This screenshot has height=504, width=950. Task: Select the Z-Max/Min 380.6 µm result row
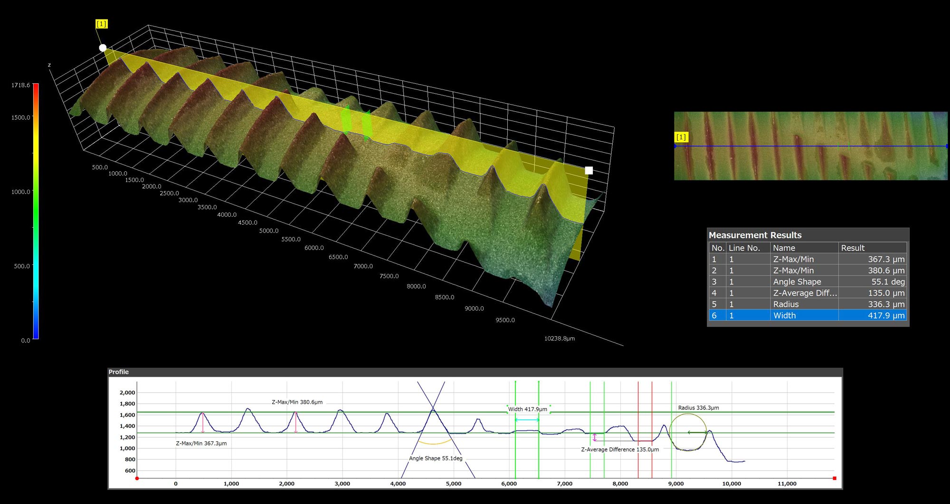[x=807, y=271]
